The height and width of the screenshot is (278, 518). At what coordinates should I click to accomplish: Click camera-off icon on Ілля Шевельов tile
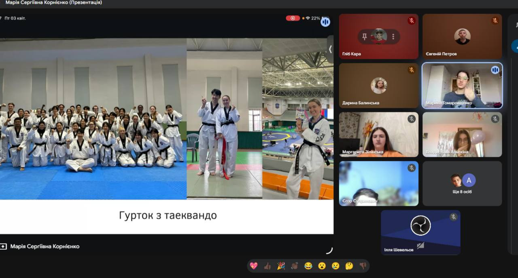(x=420, y=245)
